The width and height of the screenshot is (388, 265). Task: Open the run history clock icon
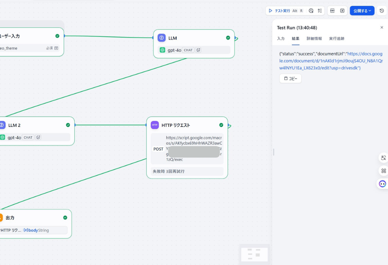tap(311, 11)
